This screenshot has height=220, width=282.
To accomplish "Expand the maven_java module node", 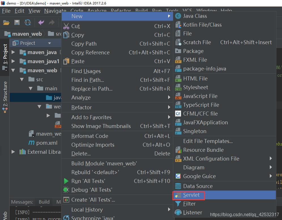I will click(x=13, y=52).
